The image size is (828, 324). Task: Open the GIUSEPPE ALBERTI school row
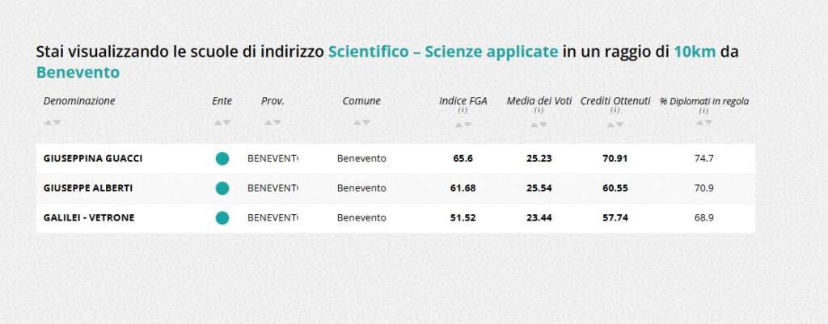[x=395, y=188]
